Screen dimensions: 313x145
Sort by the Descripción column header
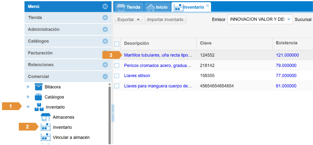(159, 43)
